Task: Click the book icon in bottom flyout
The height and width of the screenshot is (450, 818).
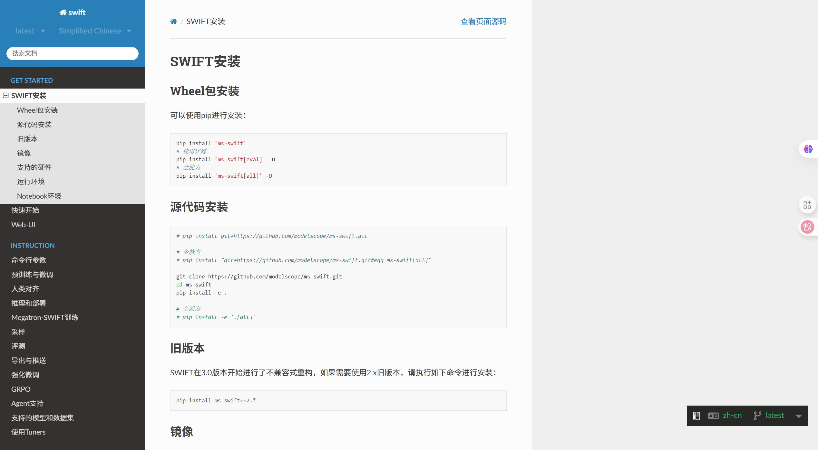Action: click(696, 416)
